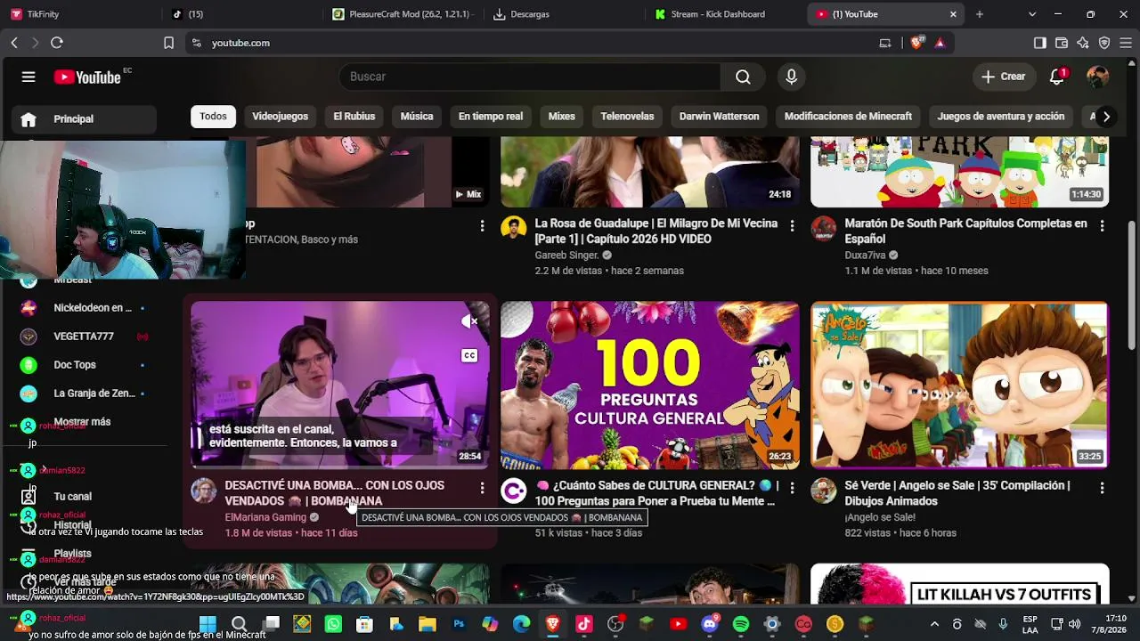Open the Brave Wallet icon
Viewport: 1140px width, 641px height.
click(x=1062, y=43)
